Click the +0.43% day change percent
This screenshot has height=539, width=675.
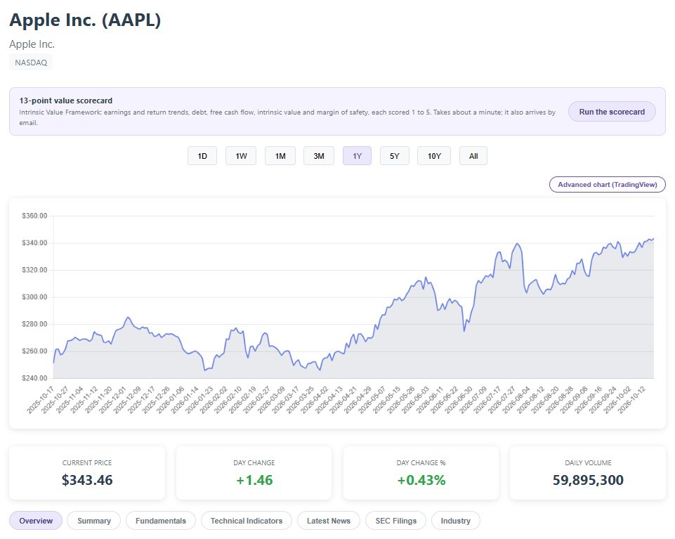421,480
